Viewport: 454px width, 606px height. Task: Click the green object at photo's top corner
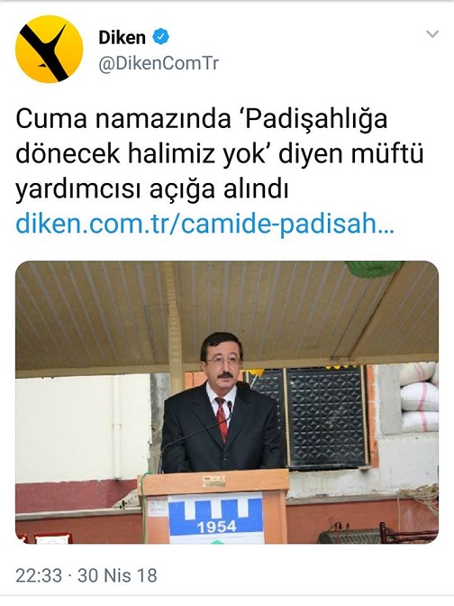point(374,268)
